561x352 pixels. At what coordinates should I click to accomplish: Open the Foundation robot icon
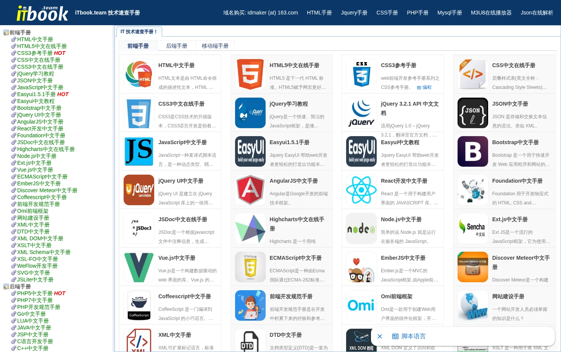click(x=473, y=190)
